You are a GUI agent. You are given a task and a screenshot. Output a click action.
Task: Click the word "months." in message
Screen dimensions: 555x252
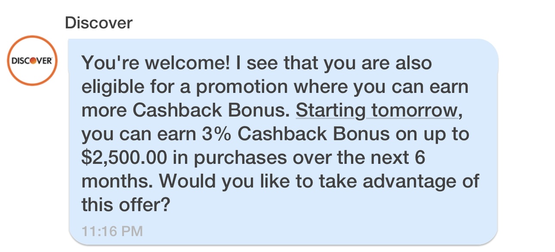coord(117,181)
